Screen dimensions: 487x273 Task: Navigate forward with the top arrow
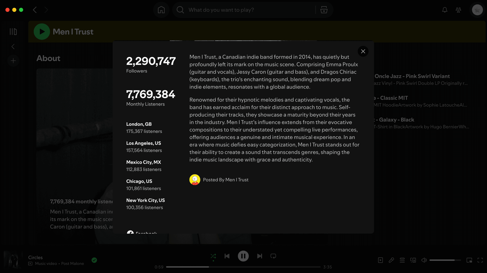point(46,10)
